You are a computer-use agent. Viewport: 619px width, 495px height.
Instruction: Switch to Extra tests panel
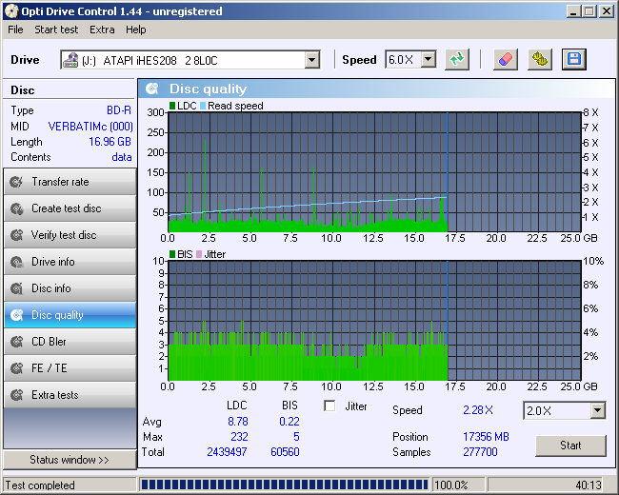click(x=70, y=395)
